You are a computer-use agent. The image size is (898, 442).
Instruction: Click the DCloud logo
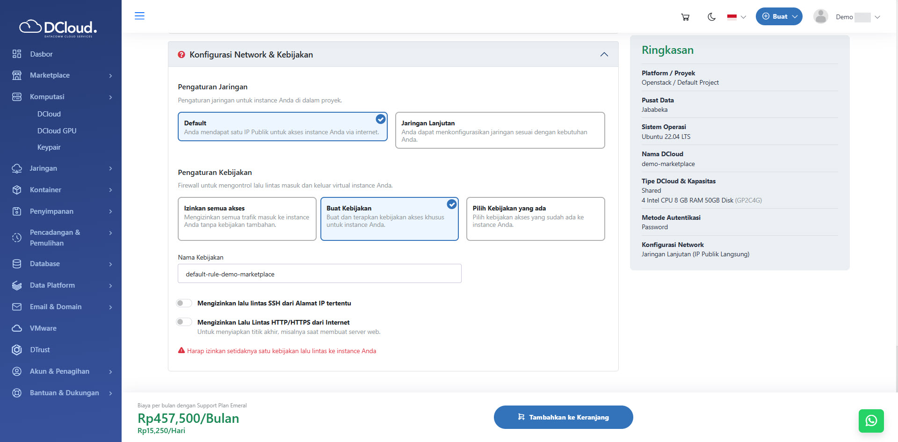(58, 28)
